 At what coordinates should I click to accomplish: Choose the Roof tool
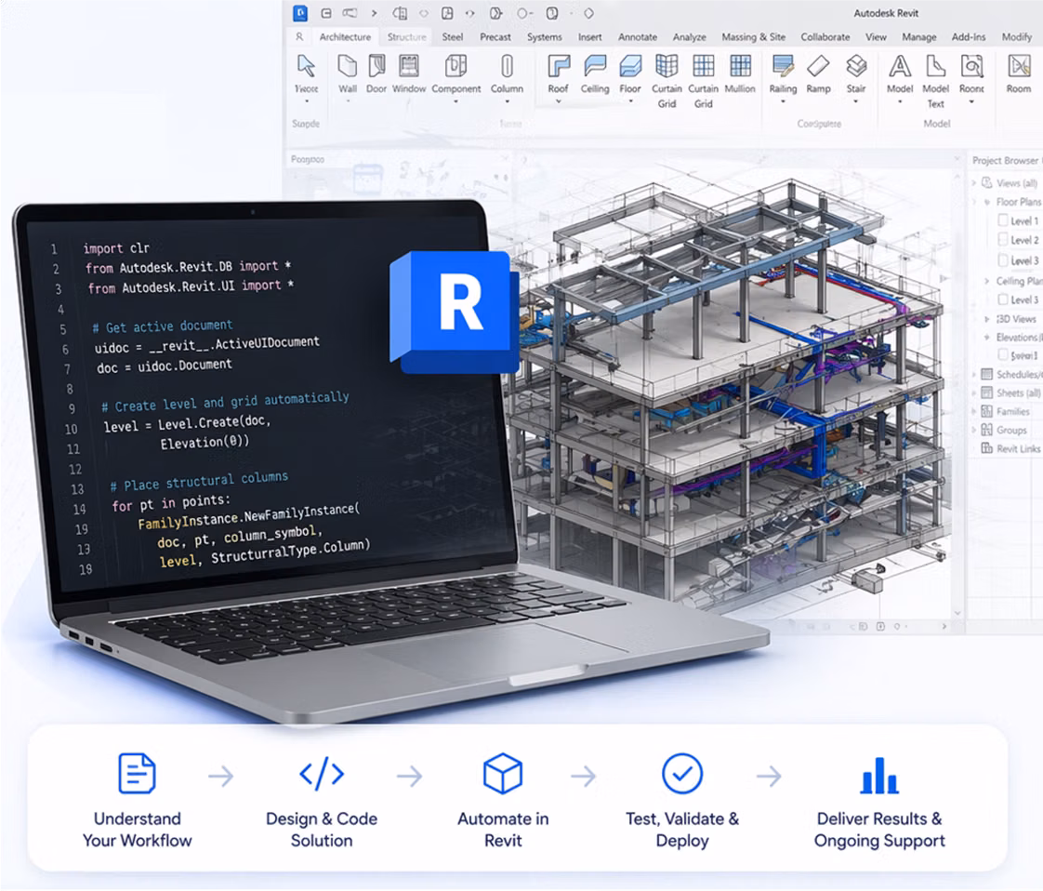click(558, 73)
